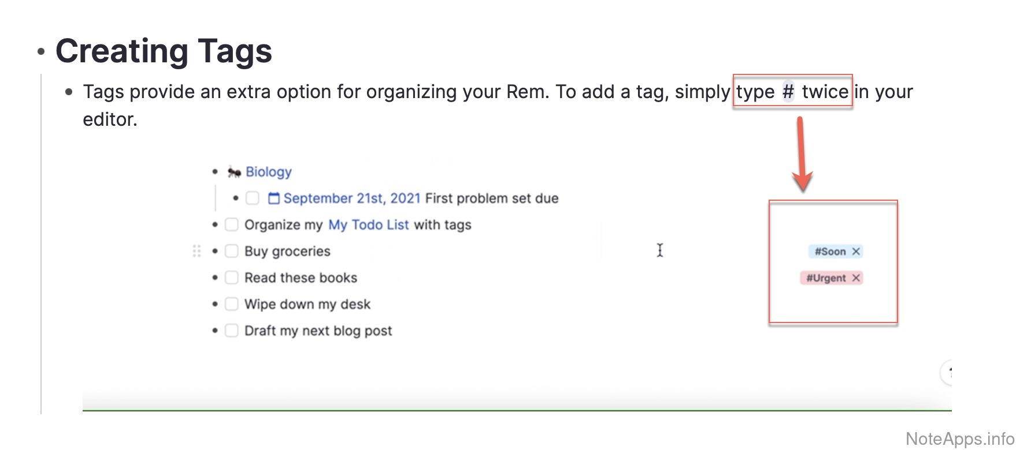This screenshot has height=450, width=1016.
Task: Open the My Todo List reference link
Action: [368, 225]
